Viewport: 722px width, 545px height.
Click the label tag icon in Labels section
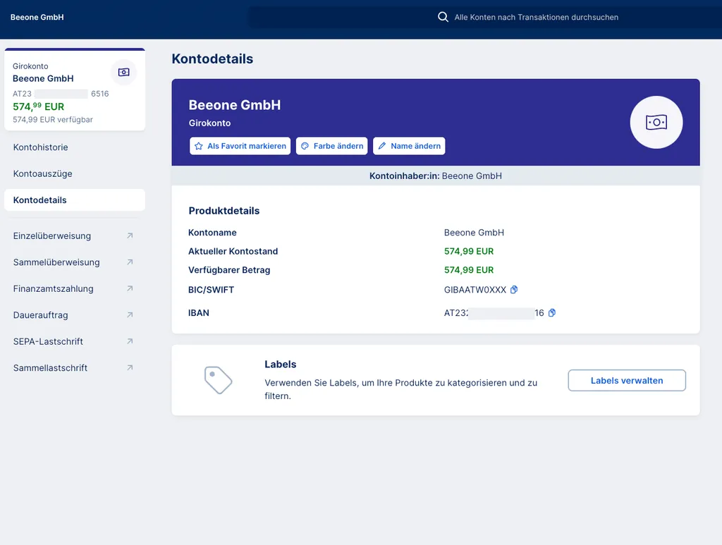pyautogui.click(x=218, y=380)
